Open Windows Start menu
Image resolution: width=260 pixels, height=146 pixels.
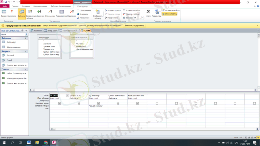[x=4, y=142]
